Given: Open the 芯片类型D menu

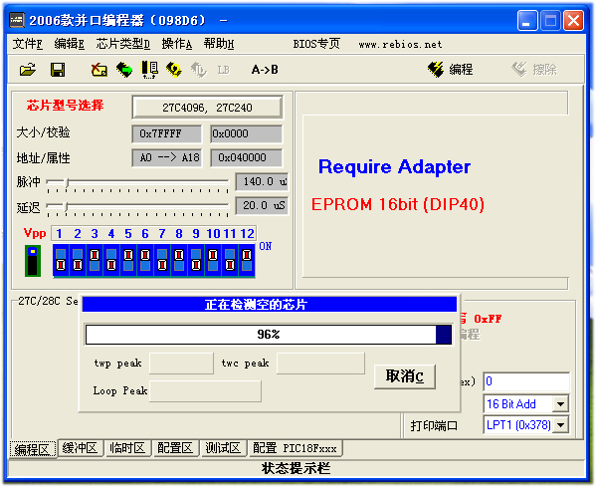Looking at the screenshot, I should [x=122, y=44].
